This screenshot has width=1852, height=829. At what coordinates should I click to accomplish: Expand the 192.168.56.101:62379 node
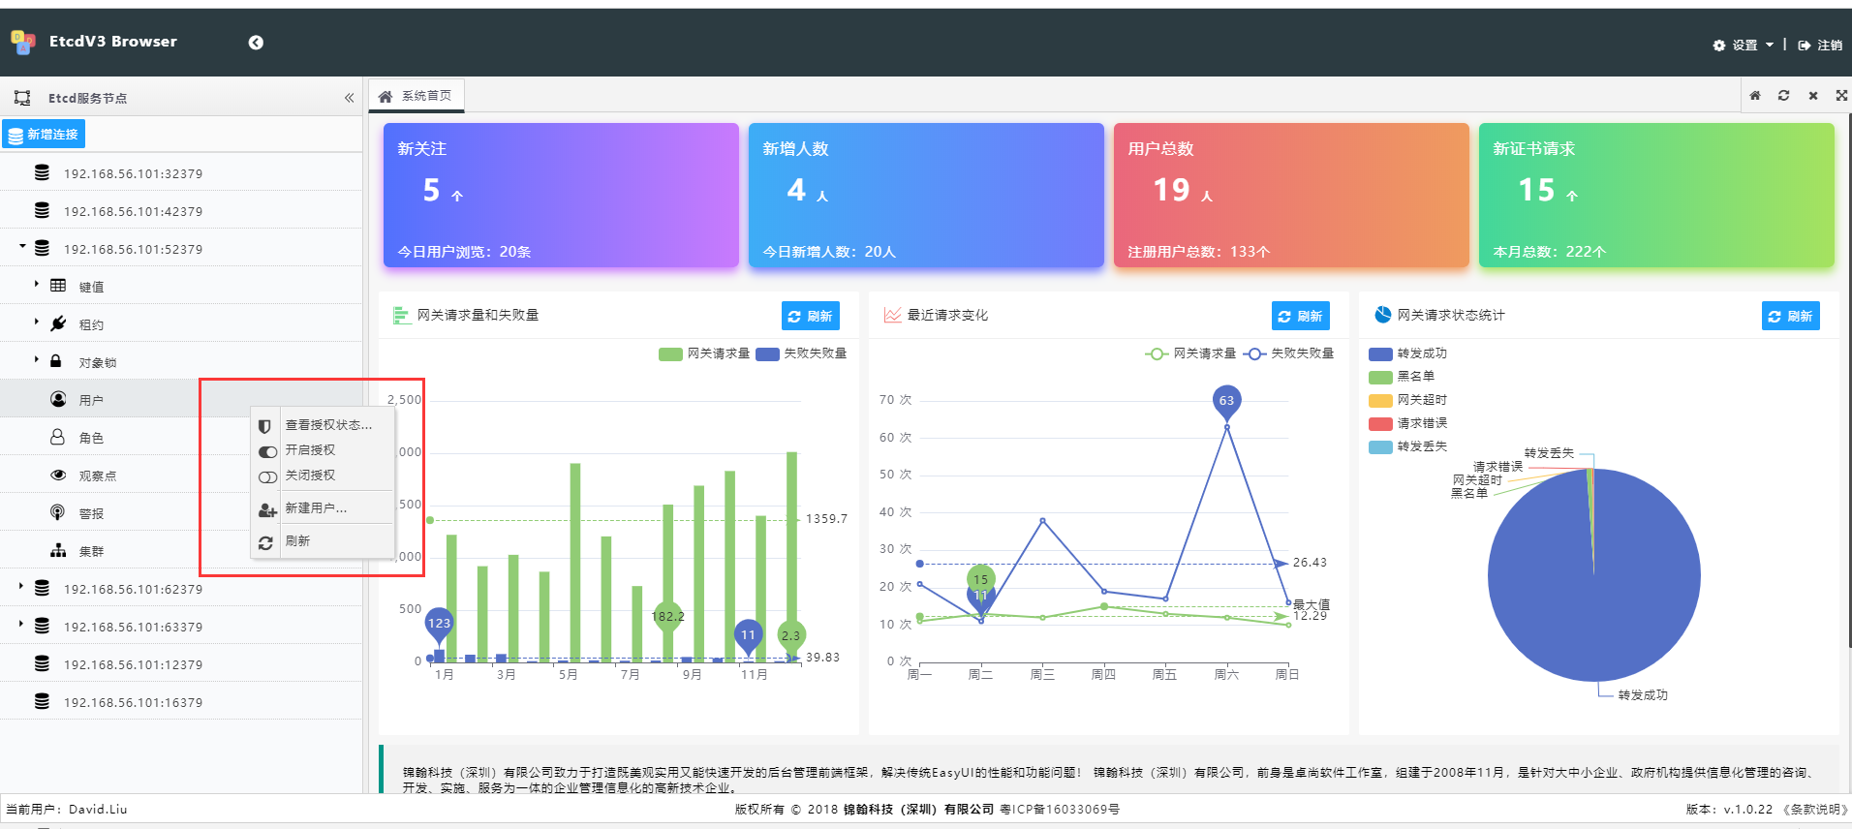pyautogui.click(x=22, y=586)
